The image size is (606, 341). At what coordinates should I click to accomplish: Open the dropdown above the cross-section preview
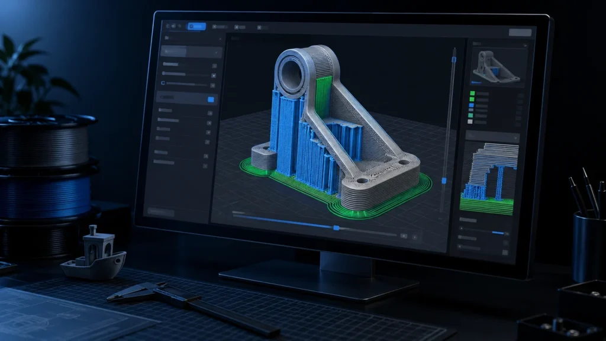(492, 137)
